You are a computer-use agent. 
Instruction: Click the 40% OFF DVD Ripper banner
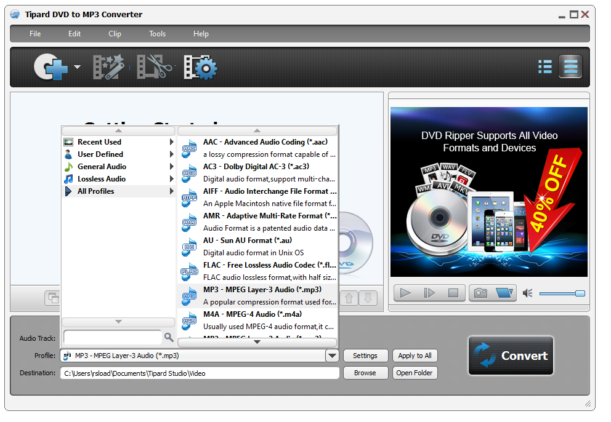tap(489, 193)
